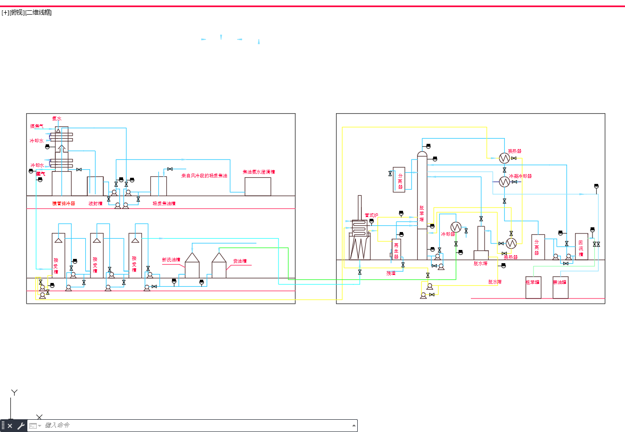Open the [+] viewport controls menu

[5, 13]
